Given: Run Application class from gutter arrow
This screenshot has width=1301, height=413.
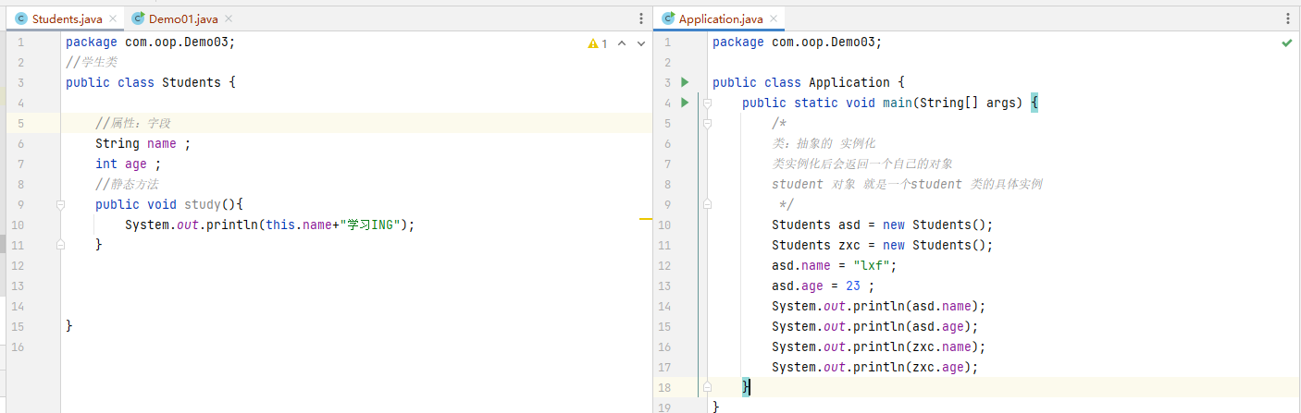Looking at the screenshot, I should pos(685,82).
